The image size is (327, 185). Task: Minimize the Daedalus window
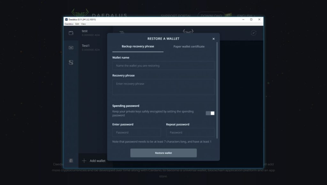243,19
